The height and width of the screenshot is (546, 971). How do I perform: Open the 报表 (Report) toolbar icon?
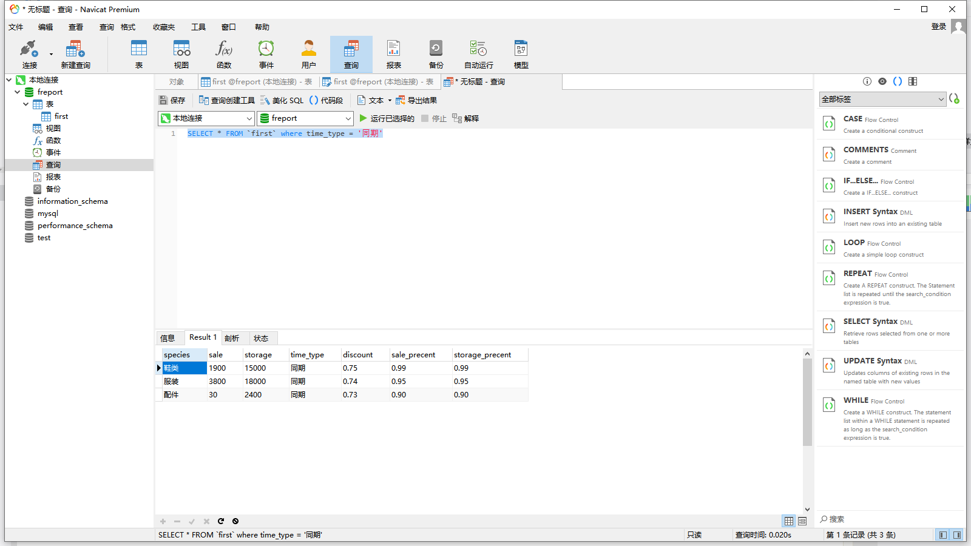pos(394,54)
